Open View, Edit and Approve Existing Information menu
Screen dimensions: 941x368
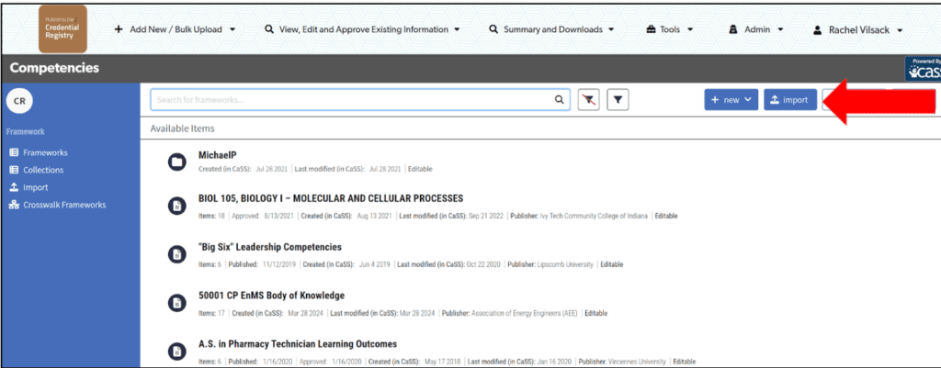pyautogui.click(x=362, y=29)
